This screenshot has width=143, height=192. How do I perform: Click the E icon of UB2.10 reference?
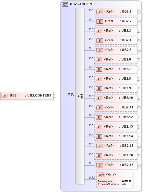pos(99,98)
